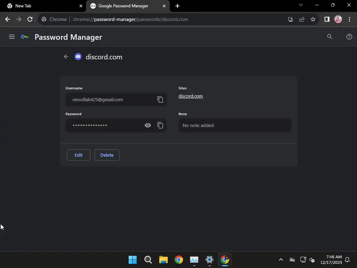The image size is (357, 268).
Task: Close the New Tab tab
Action: [81, 6]
